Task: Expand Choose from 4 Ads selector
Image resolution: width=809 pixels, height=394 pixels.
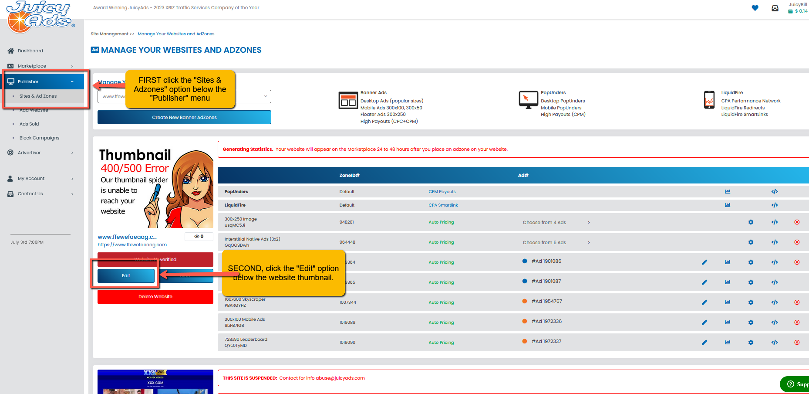Action: [556, 223]
